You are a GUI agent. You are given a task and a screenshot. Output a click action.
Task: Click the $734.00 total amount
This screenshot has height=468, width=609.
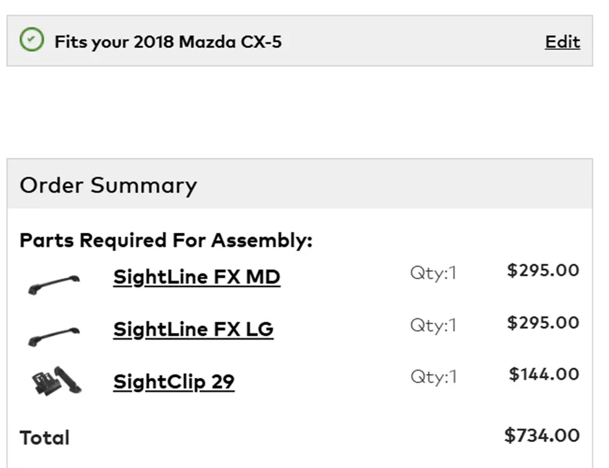coord(542,435)
